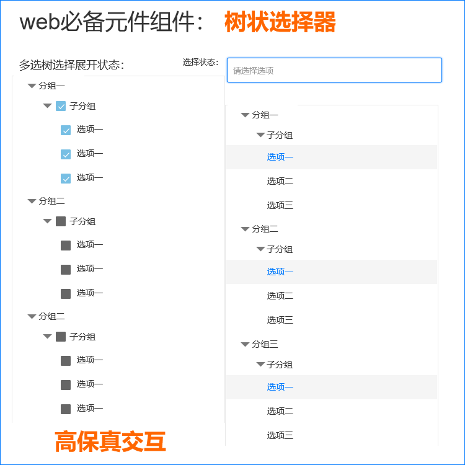Screen dimensions: 465x465
Task: Uncheck the blue 子分组 checkbox under 分组一
Action: (61, 106)
